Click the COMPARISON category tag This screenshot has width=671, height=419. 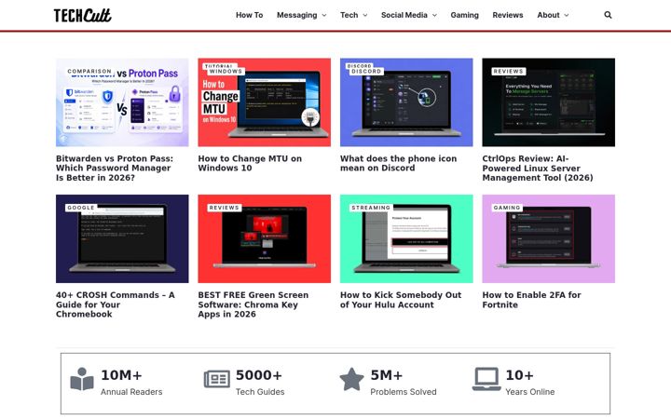89,71
